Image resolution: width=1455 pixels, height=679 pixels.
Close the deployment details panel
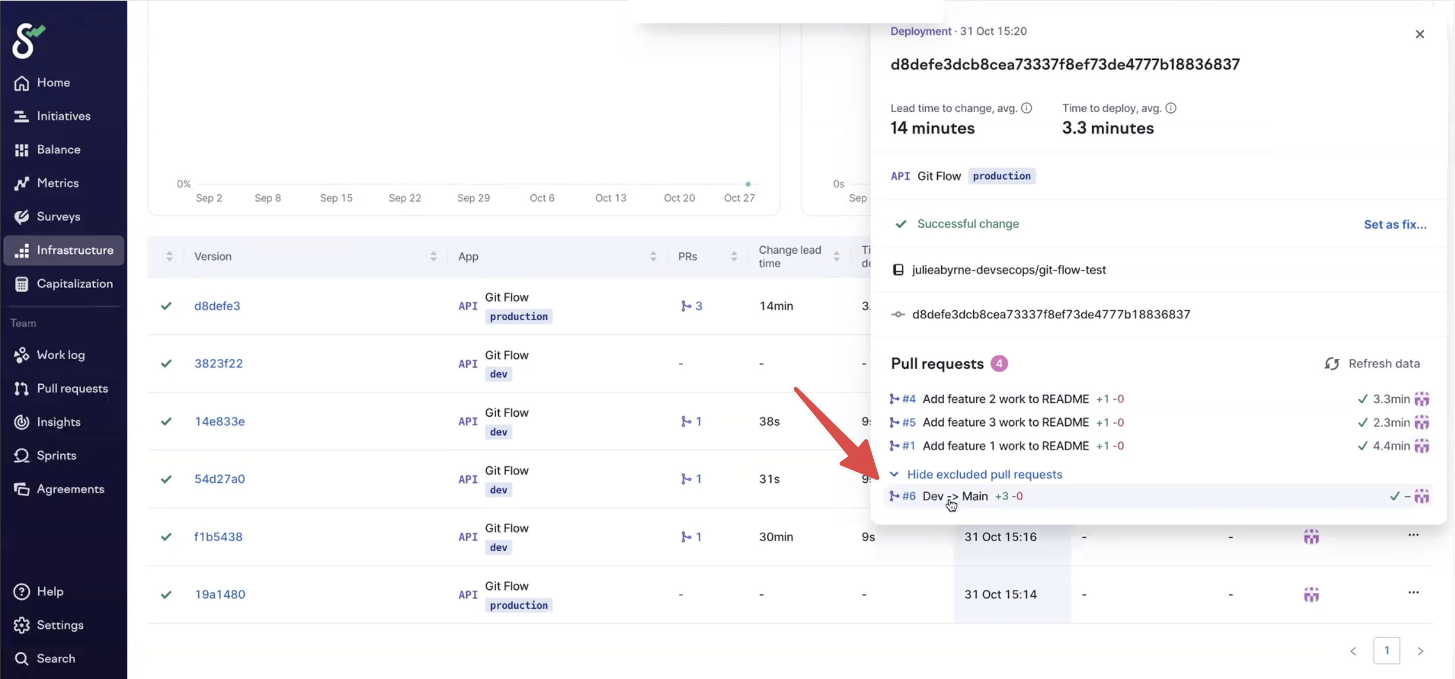click(1420, 34)
